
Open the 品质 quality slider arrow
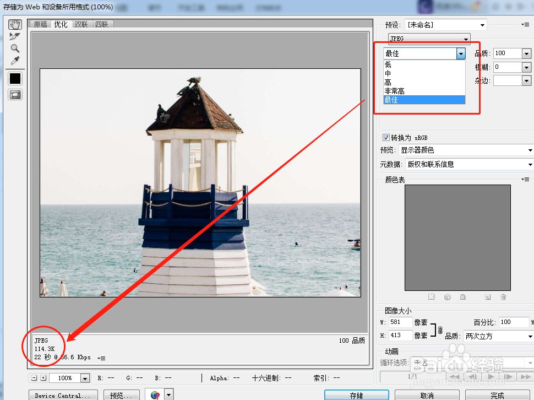click(x=526, y=53)
